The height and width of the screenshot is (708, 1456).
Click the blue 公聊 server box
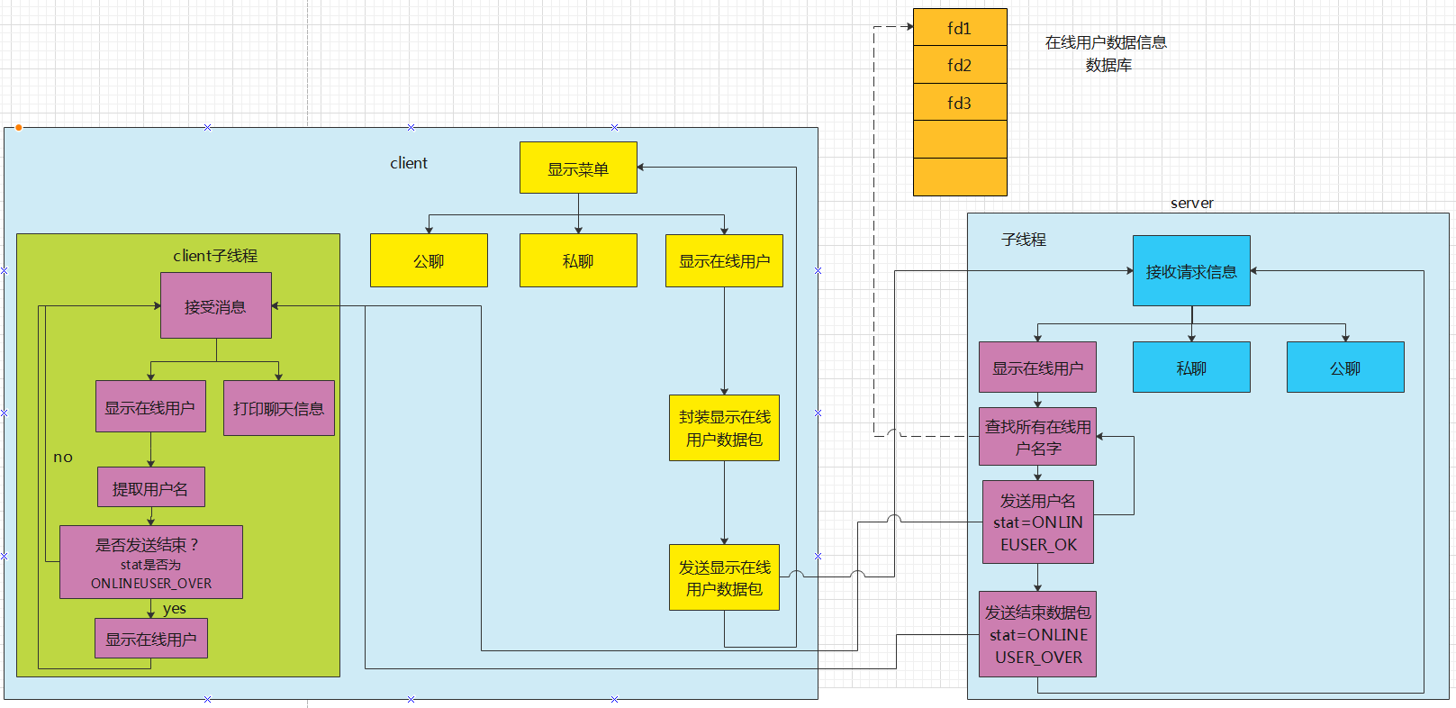click(1345, 368)
